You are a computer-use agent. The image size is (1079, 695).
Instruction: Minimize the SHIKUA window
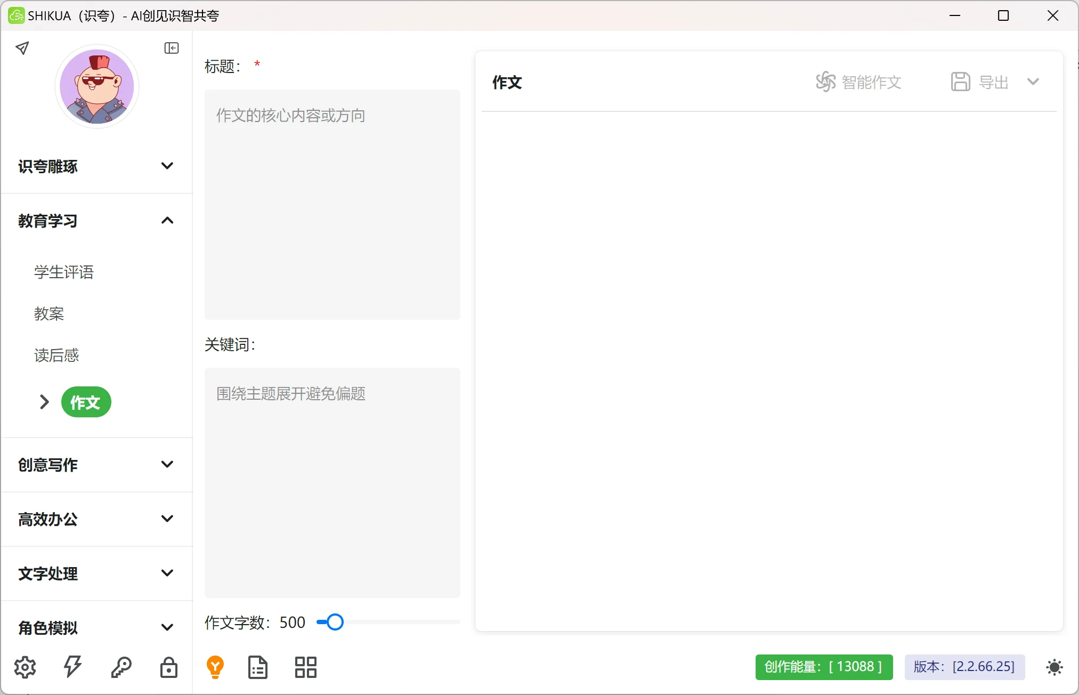955,15
